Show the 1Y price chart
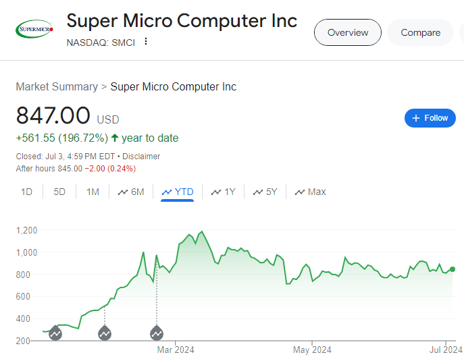This screenshot has width=464, height=359. [x=223, y=192]
